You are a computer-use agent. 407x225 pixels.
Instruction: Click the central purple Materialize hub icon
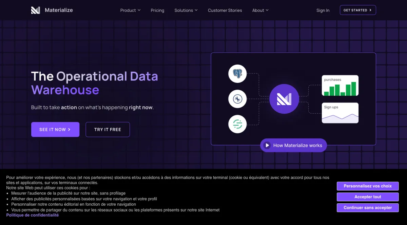pyautogui.click(x=284, y=99)
